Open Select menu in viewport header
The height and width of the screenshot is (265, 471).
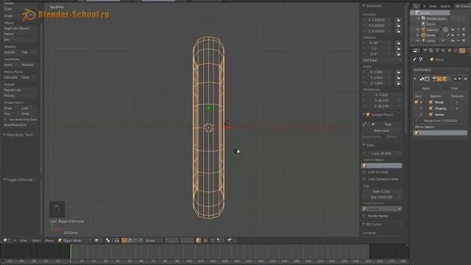36,241
